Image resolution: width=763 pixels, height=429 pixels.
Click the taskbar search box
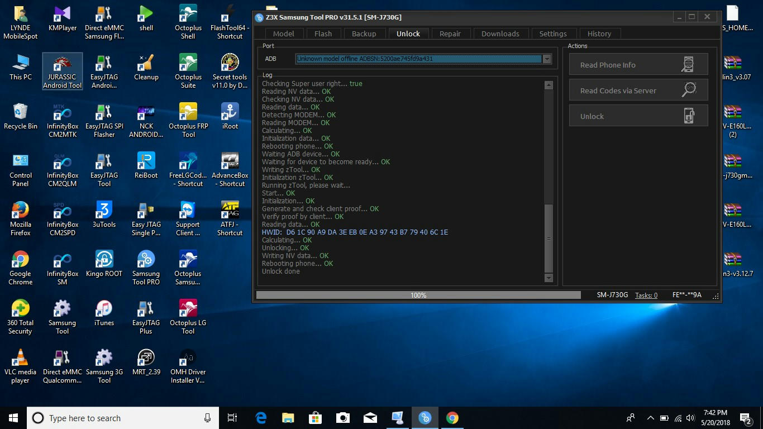(123, 418)
